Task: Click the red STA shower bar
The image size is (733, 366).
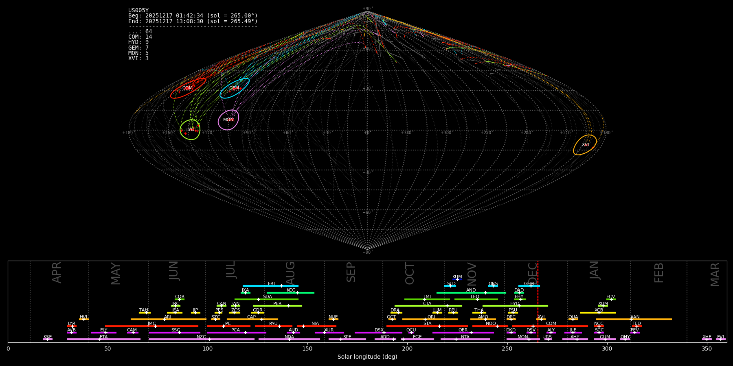Action: 427,326
